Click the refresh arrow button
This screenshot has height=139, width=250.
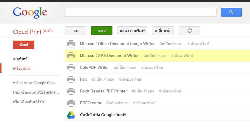click(x=190, y=31)
